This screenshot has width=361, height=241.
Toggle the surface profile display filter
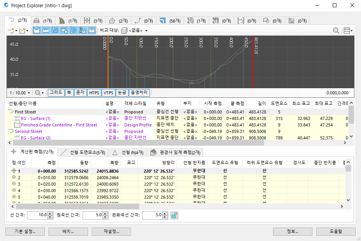(x=46, y=30)
